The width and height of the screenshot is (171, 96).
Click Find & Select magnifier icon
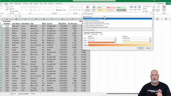(x=158, y=7)
